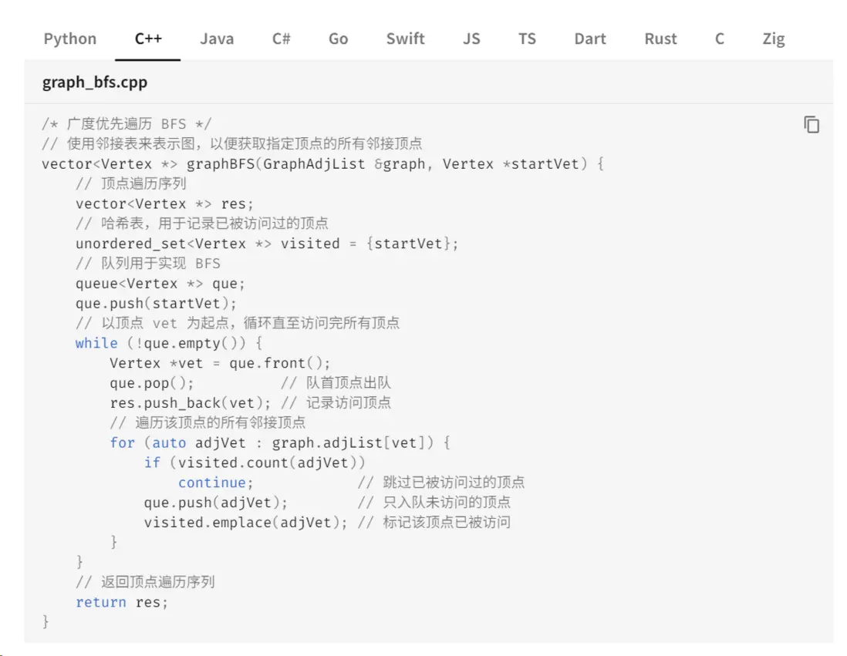Click the return statement near the bottom
Viewport: 847px width, 656px height.
[101, 601]
